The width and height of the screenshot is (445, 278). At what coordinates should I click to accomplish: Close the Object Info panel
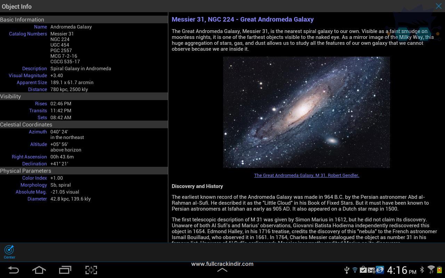pyautogui.click(x=439, y=6)
